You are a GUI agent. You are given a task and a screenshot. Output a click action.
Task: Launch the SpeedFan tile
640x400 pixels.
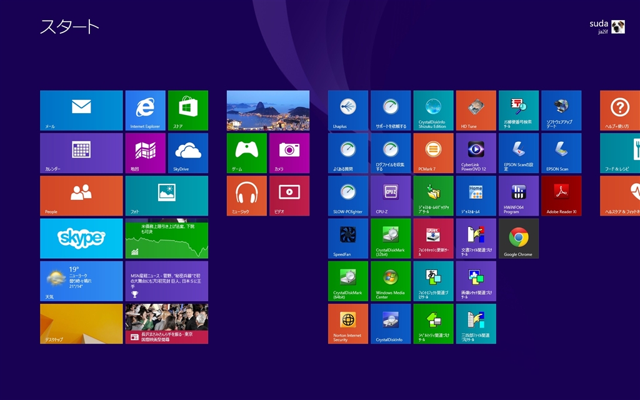tap(348, 238)
